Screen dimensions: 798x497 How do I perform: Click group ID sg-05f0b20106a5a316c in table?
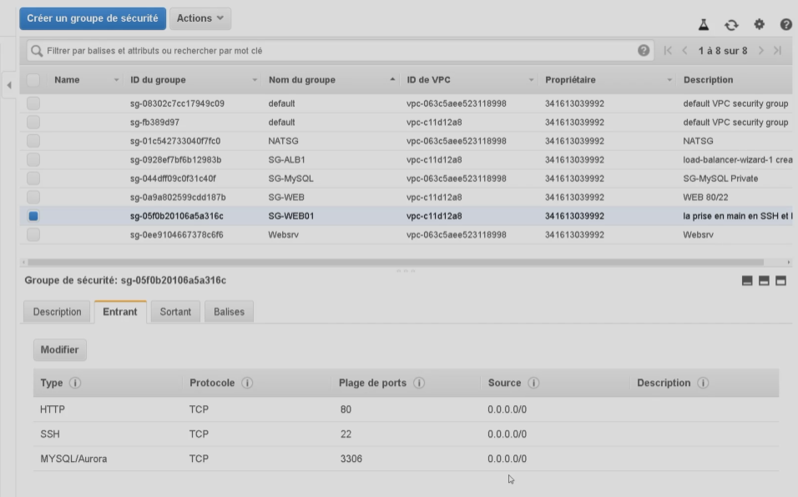[x=177, y=216]
